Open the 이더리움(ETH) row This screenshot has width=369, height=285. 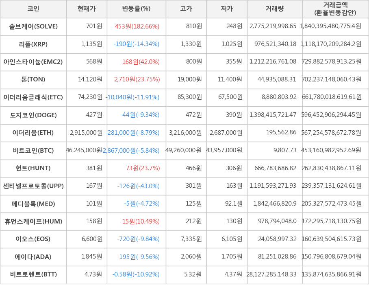click(x=33, y=133)
